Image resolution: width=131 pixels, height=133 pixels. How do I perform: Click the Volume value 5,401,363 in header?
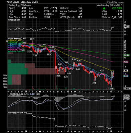(117, 17)
